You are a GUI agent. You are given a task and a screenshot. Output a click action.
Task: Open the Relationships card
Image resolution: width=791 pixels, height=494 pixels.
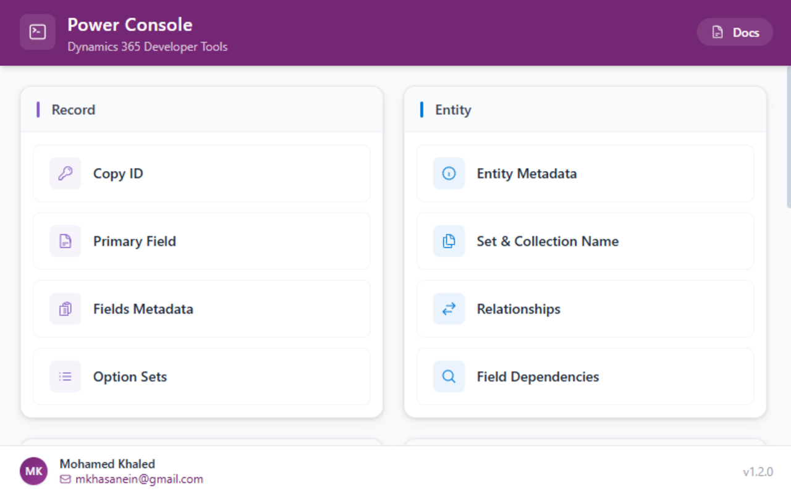click(x=585, y=309)
